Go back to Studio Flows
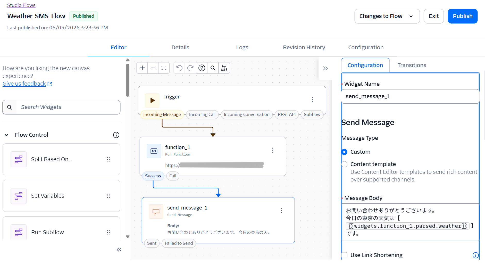Image resolution: width=485 pixels, height=264 pixels. coord(21,5)
